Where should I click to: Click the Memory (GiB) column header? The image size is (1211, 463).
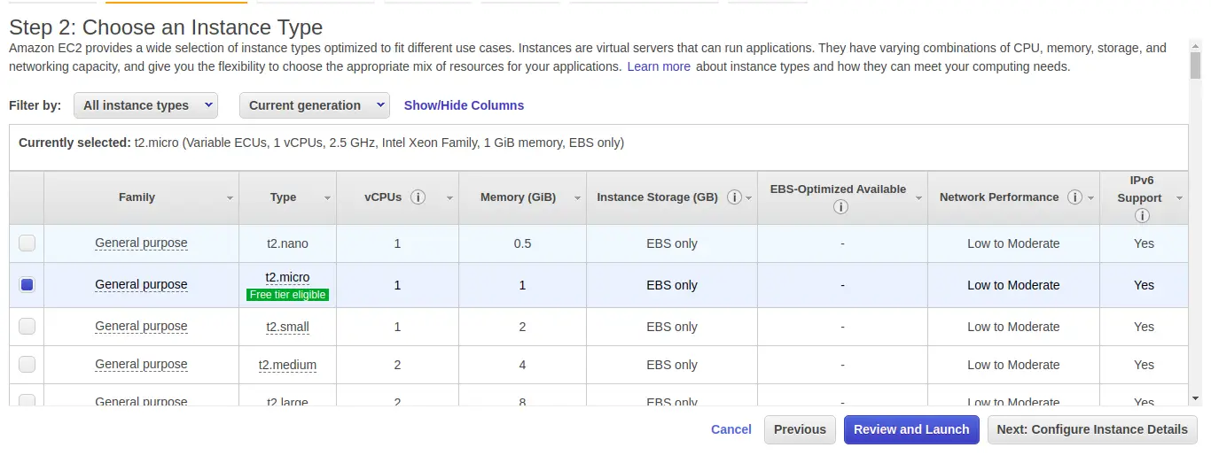click(522, 197)
